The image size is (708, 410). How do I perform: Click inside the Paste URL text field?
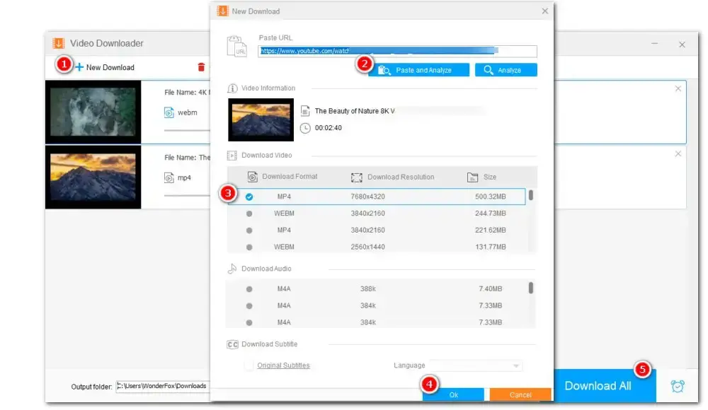click(397, 51)
